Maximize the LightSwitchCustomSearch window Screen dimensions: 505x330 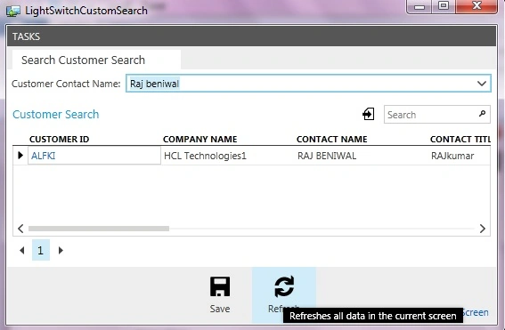[x=444, y=6]
